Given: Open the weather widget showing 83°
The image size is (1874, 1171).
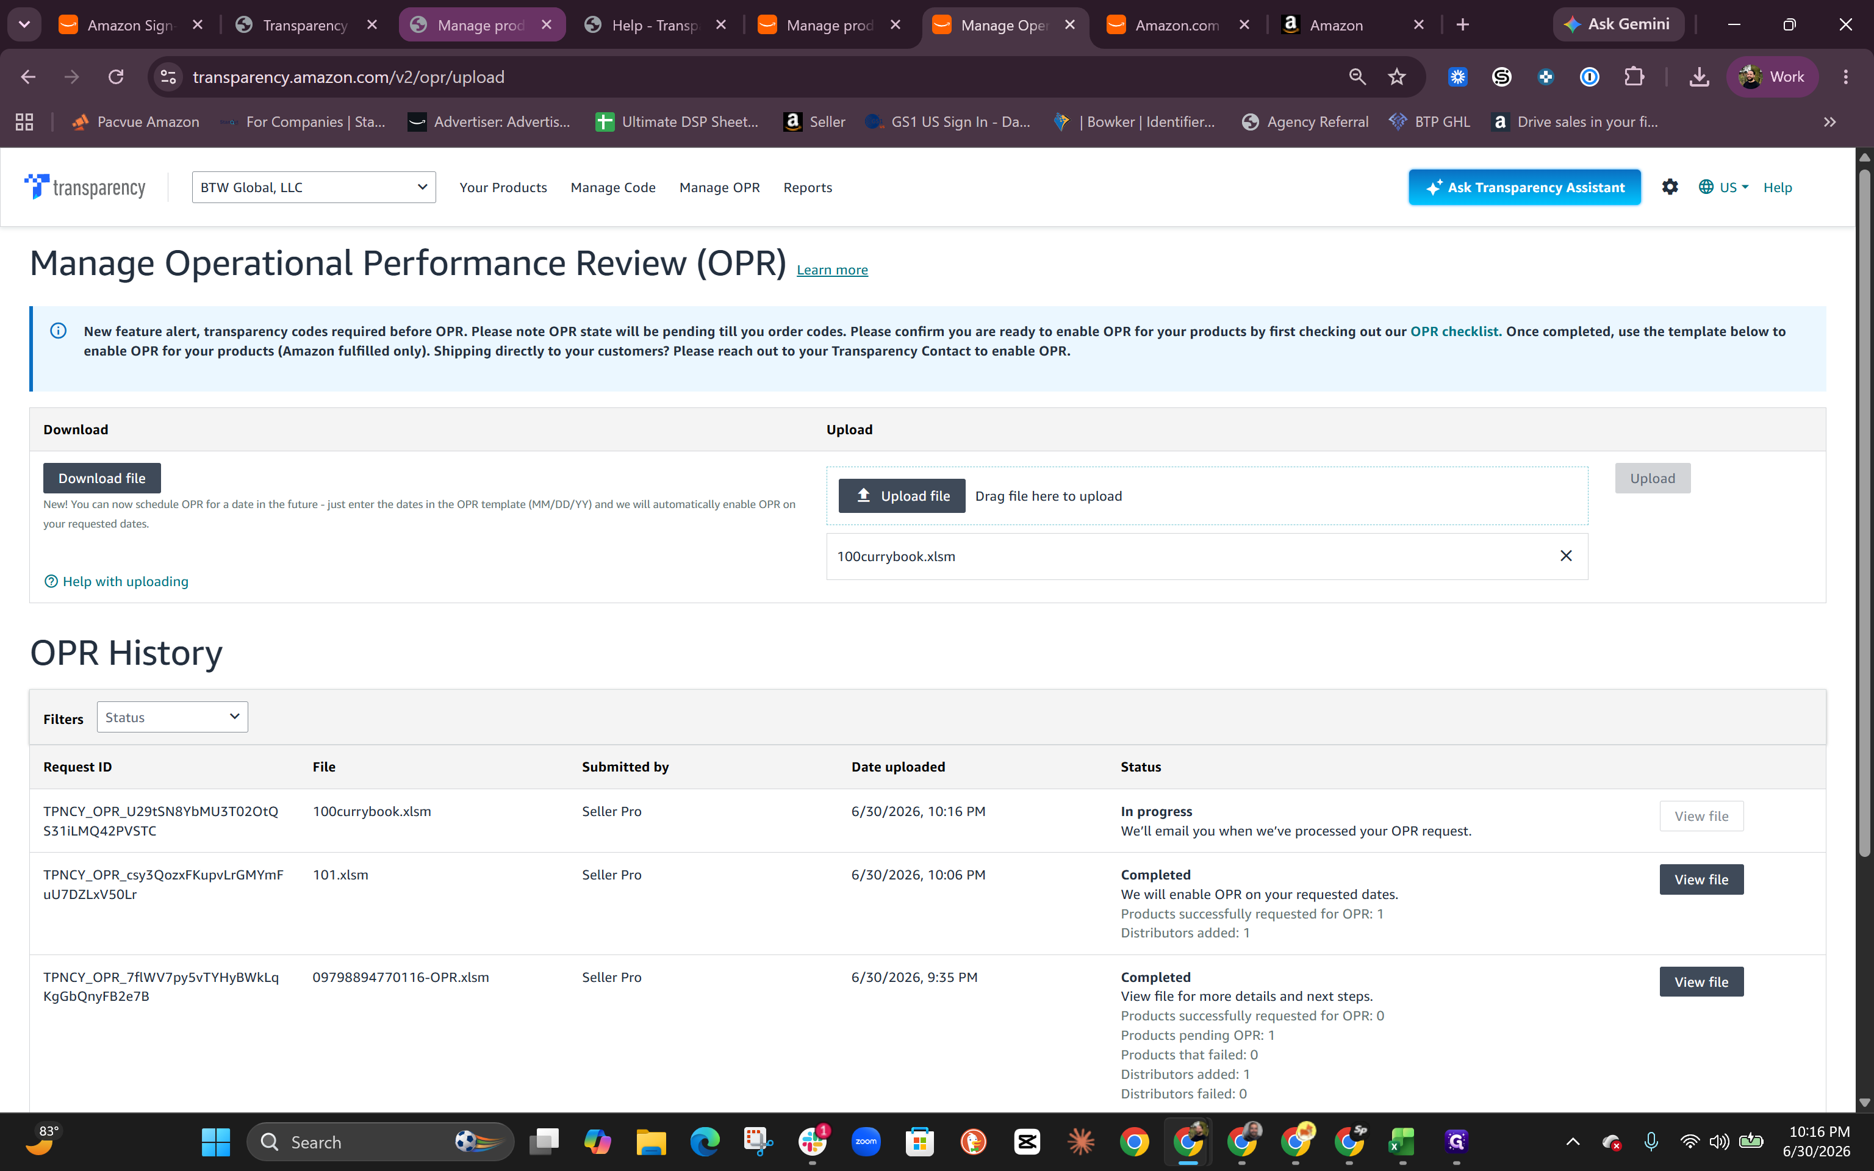Looking at the screenshot, I should [x=43, y=1142].
